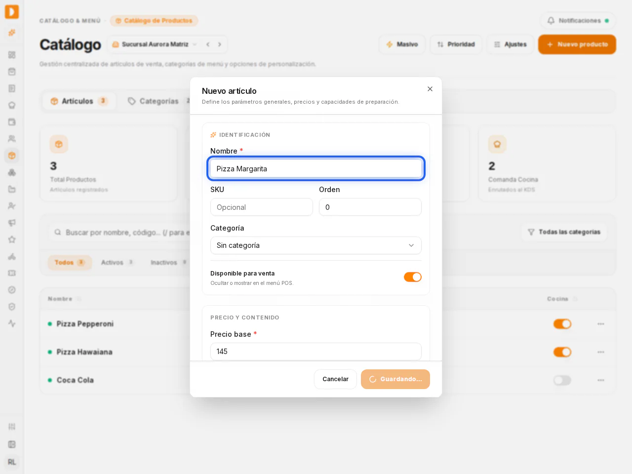This screenshot has height=474, width=632.
Task: Open the more options menu for Pizza Hawaiana
Action: (601, 352)
